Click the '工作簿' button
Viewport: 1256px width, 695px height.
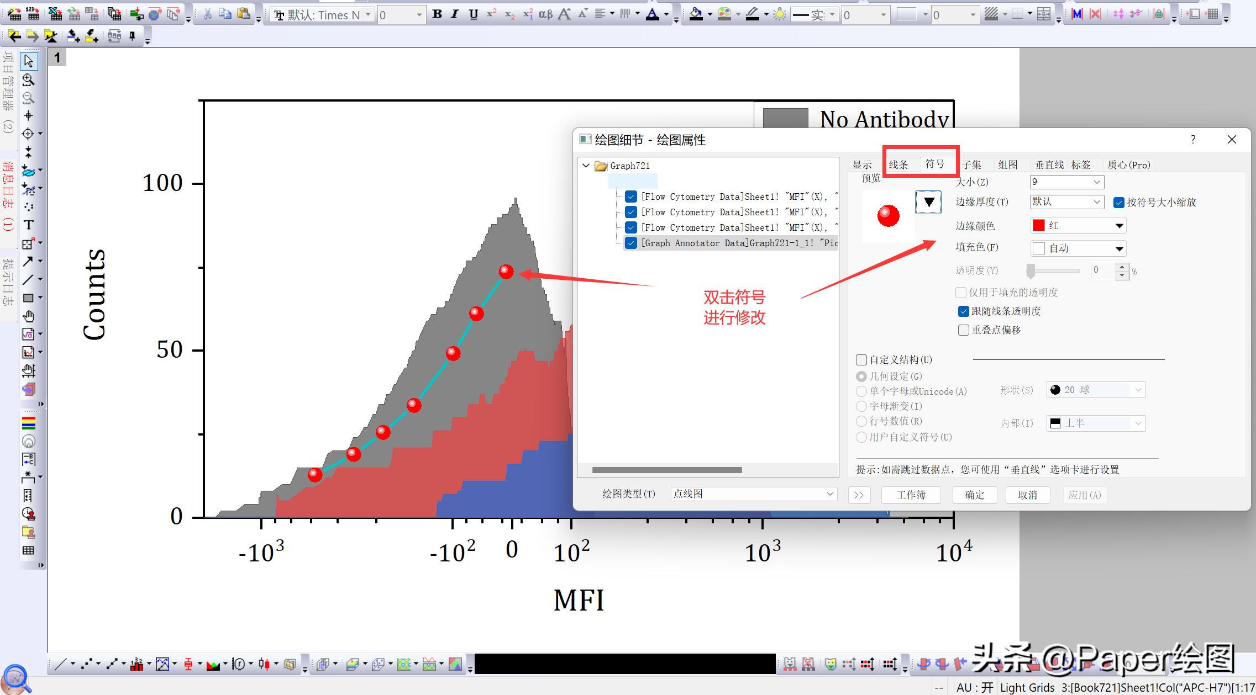click(911, 495)
